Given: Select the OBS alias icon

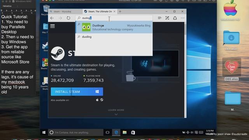Looking at the screenshot, I should tap(231, 69).
